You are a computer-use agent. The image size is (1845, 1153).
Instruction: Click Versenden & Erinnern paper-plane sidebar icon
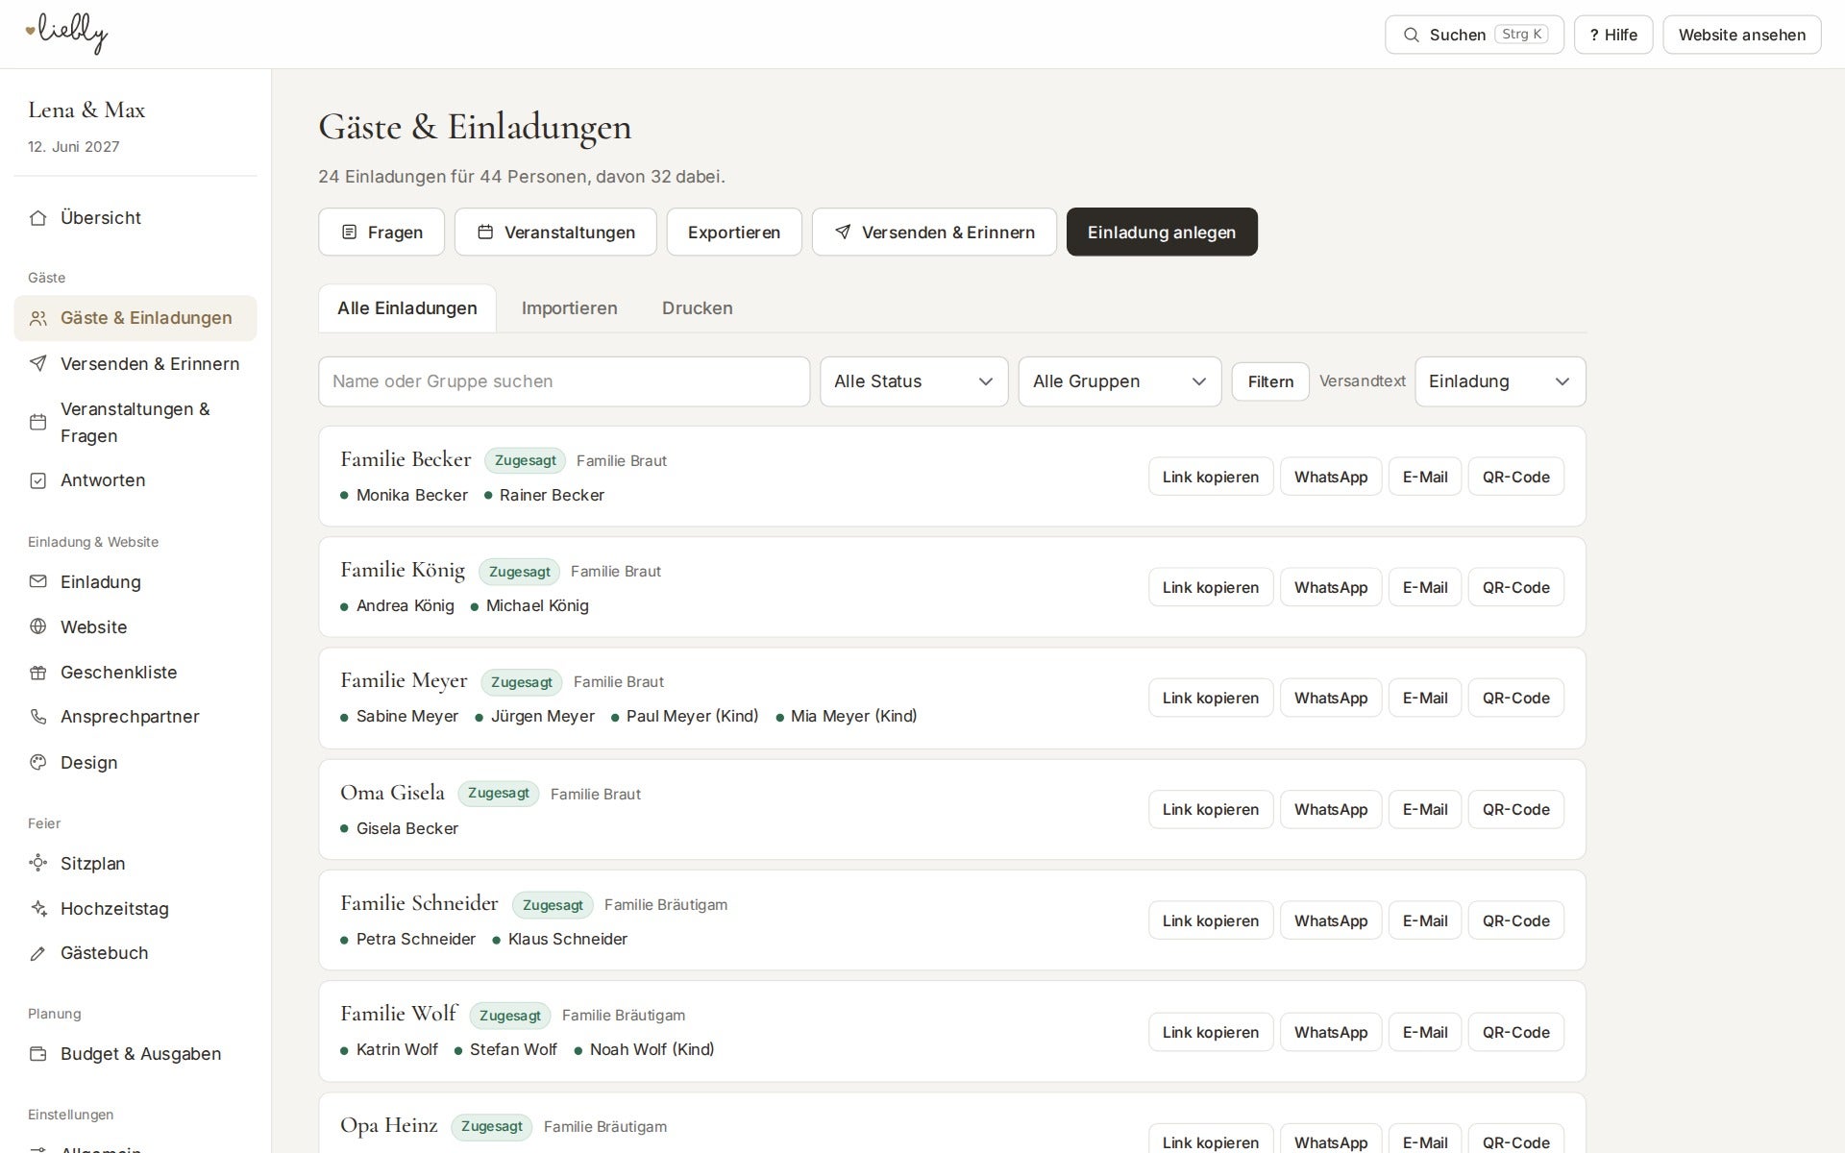click(38, 363)
